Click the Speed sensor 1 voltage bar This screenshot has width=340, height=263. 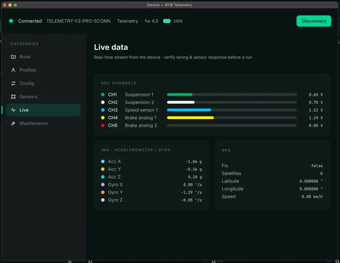232,110
